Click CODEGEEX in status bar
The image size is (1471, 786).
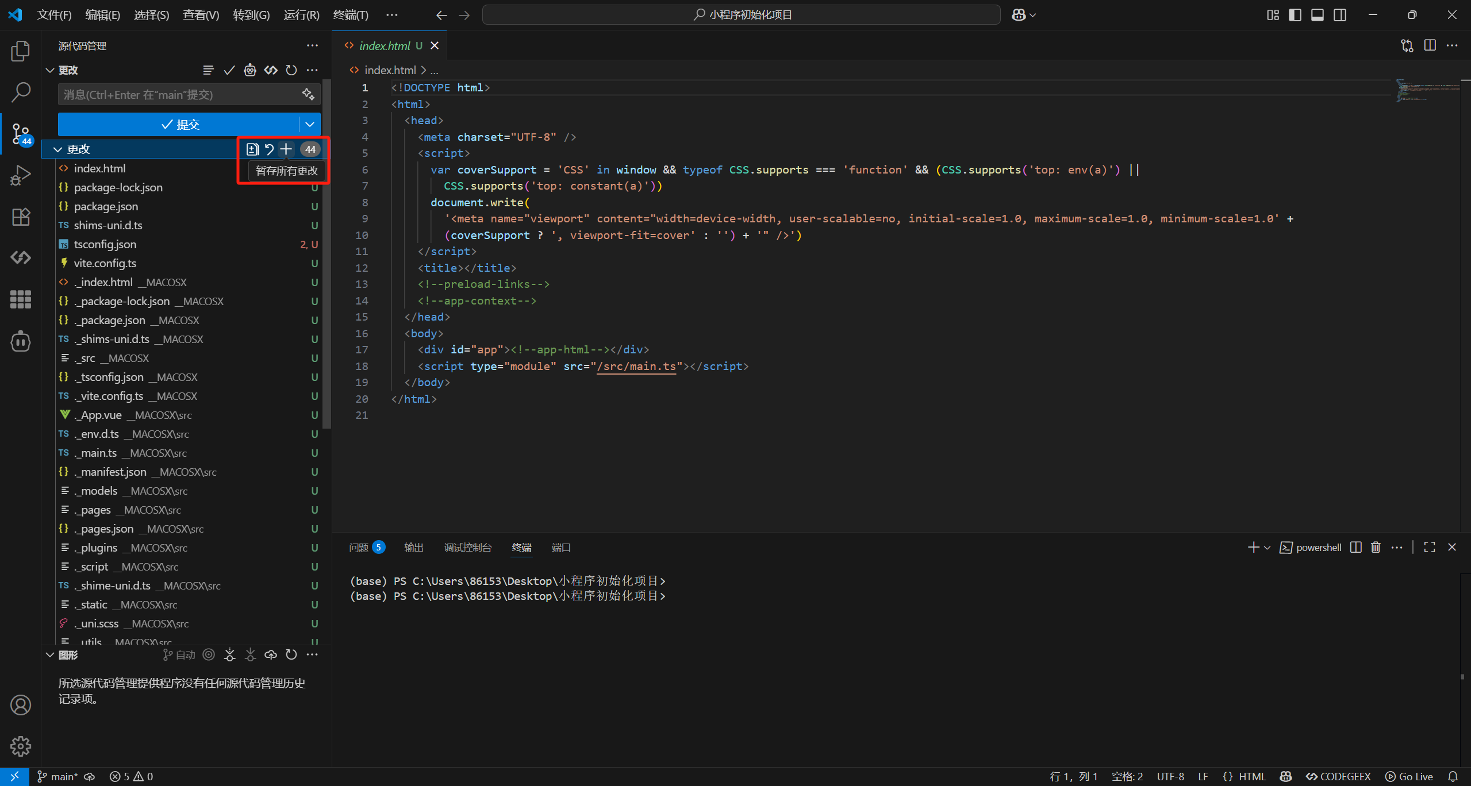click(x=1338, y=776)
